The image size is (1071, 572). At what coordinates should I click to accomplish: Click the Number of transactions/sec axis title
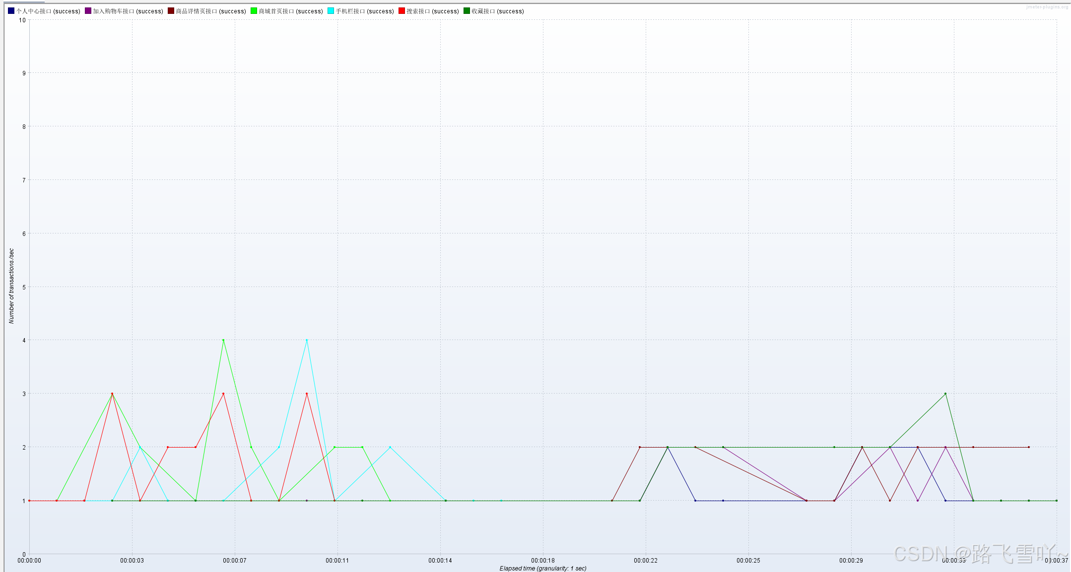point(11,286)
